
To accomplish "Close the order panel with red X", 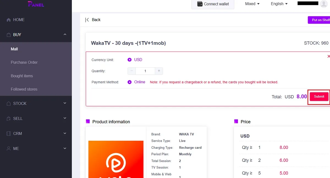I will click(328, 56).
